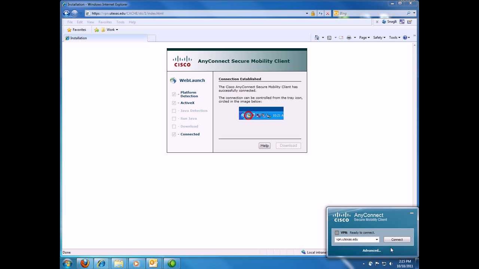Click the IE Forward navigation arrow
The image size is (479, 269).
pyautogui.click(x=74, y=13)
